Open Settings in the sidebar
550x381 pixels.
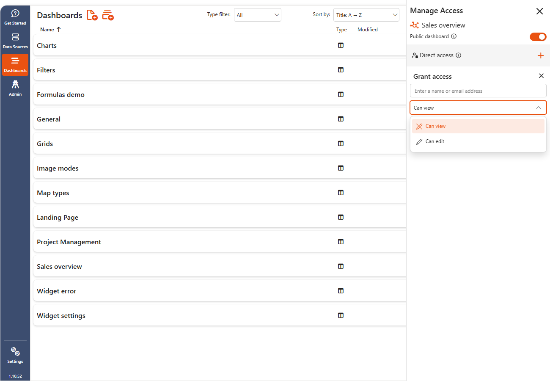pos(15,356)
